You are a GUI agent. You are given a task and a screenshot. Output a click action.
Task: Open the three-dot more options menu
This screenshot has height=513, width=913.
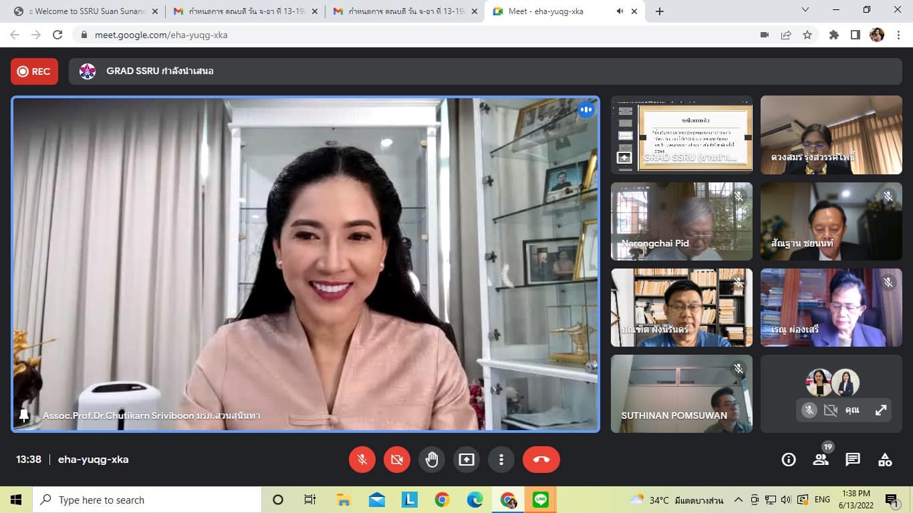point(501,460)
